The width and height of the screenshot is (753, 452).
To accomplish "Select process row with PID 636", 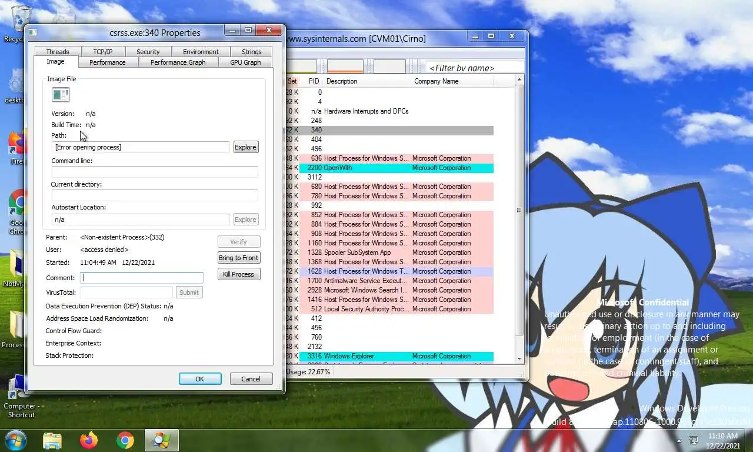I will [x=390, y=158].
